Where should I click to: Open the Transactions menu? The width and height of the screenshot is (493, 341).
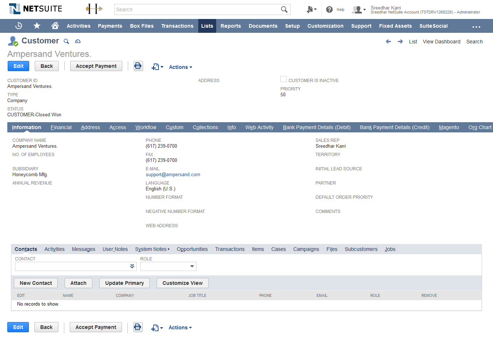[x=177, y=26]
